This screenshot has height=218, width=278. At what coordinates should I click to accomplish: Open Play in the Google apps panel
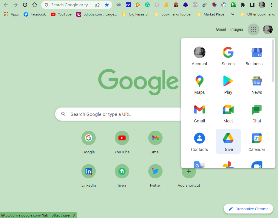(x=228, y=85)
